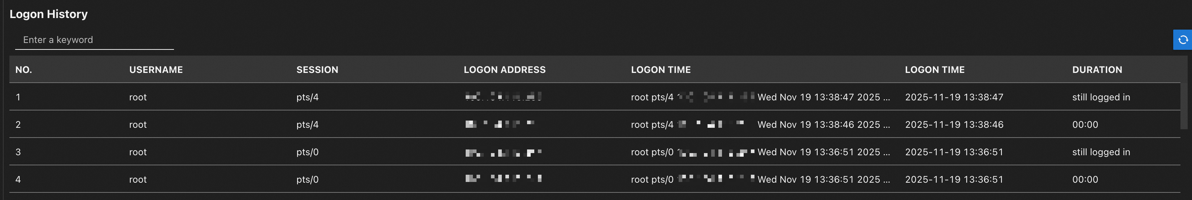Click the Logon History heading
Viewport: 1192px width, 200px height.
49,14
